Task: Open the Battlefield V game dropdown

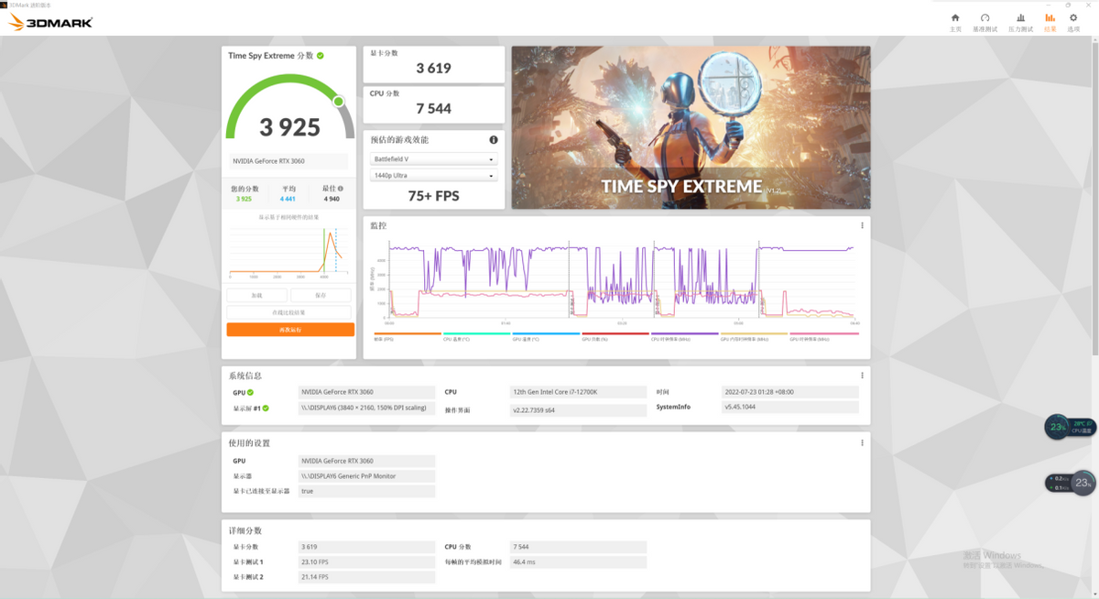Action: pyautogui.click(x=433, y=159)
